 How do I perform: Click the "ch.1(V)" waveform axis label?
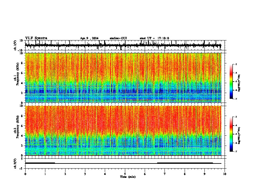[x=16, y=45]
